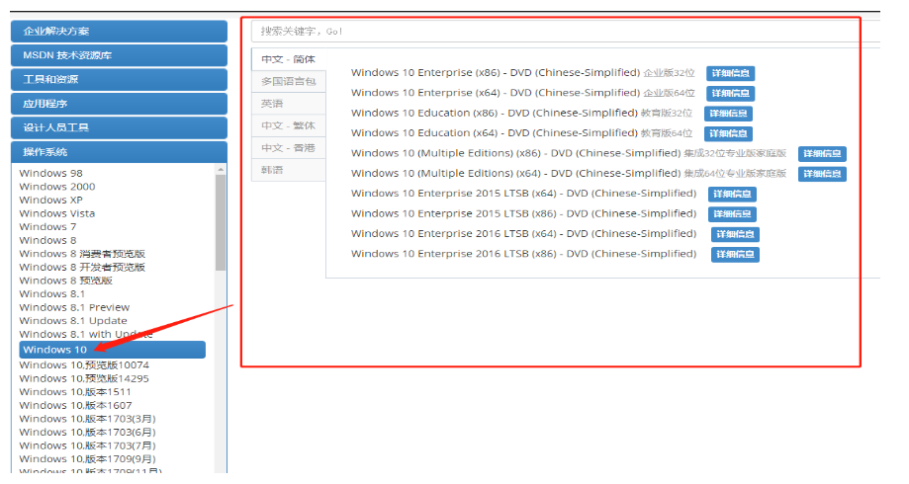Select Windows 7 in the OS list
909x484 pixels.
coord(47,226)
